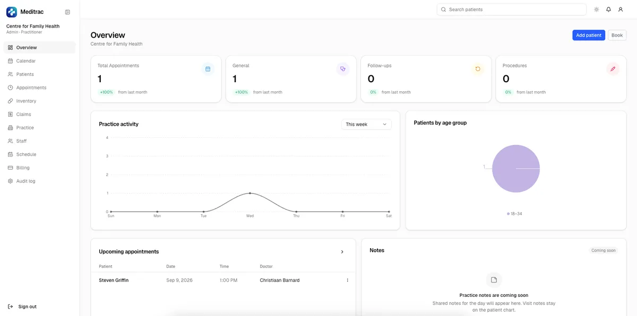Open Practice label in sidebar
The height and width of the screenshot is (316, 637).
(25, 128)
